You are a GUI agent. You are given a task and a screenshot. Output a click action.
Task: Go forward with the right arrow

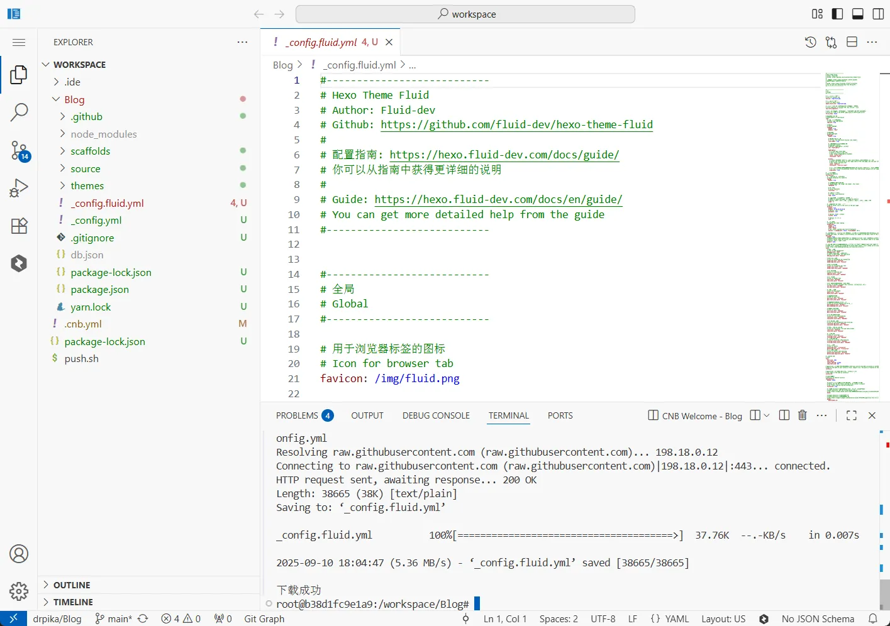point(280,14)
